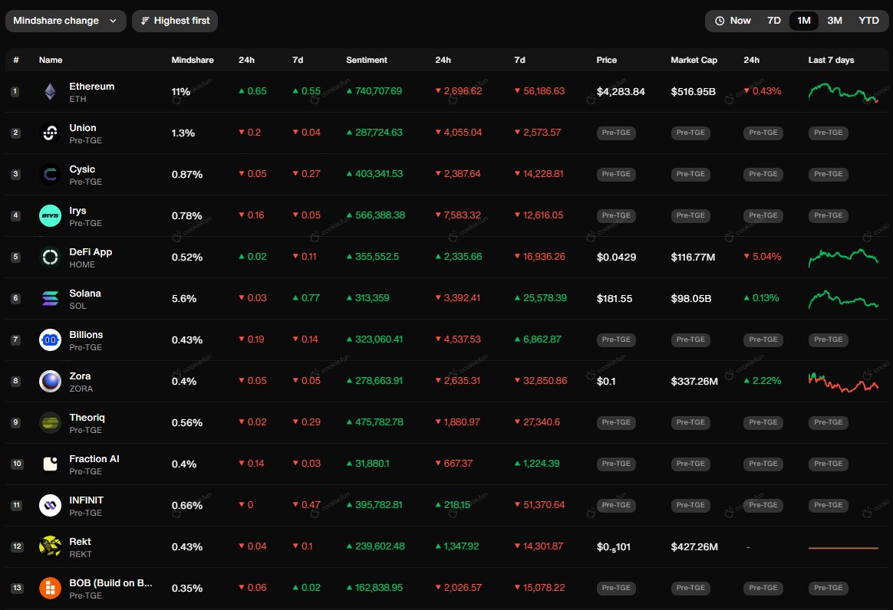Select the Billions smiley face icon

(49, 339)
